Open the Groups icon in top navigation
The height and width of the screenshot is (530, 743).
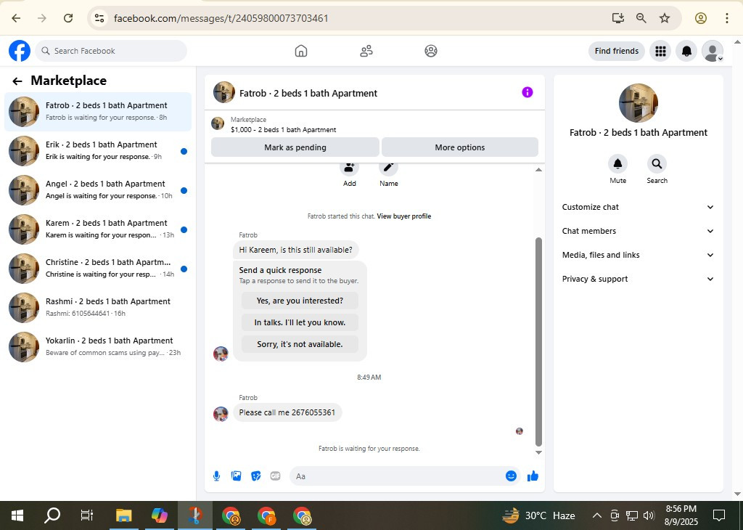(x=431, y=51)
